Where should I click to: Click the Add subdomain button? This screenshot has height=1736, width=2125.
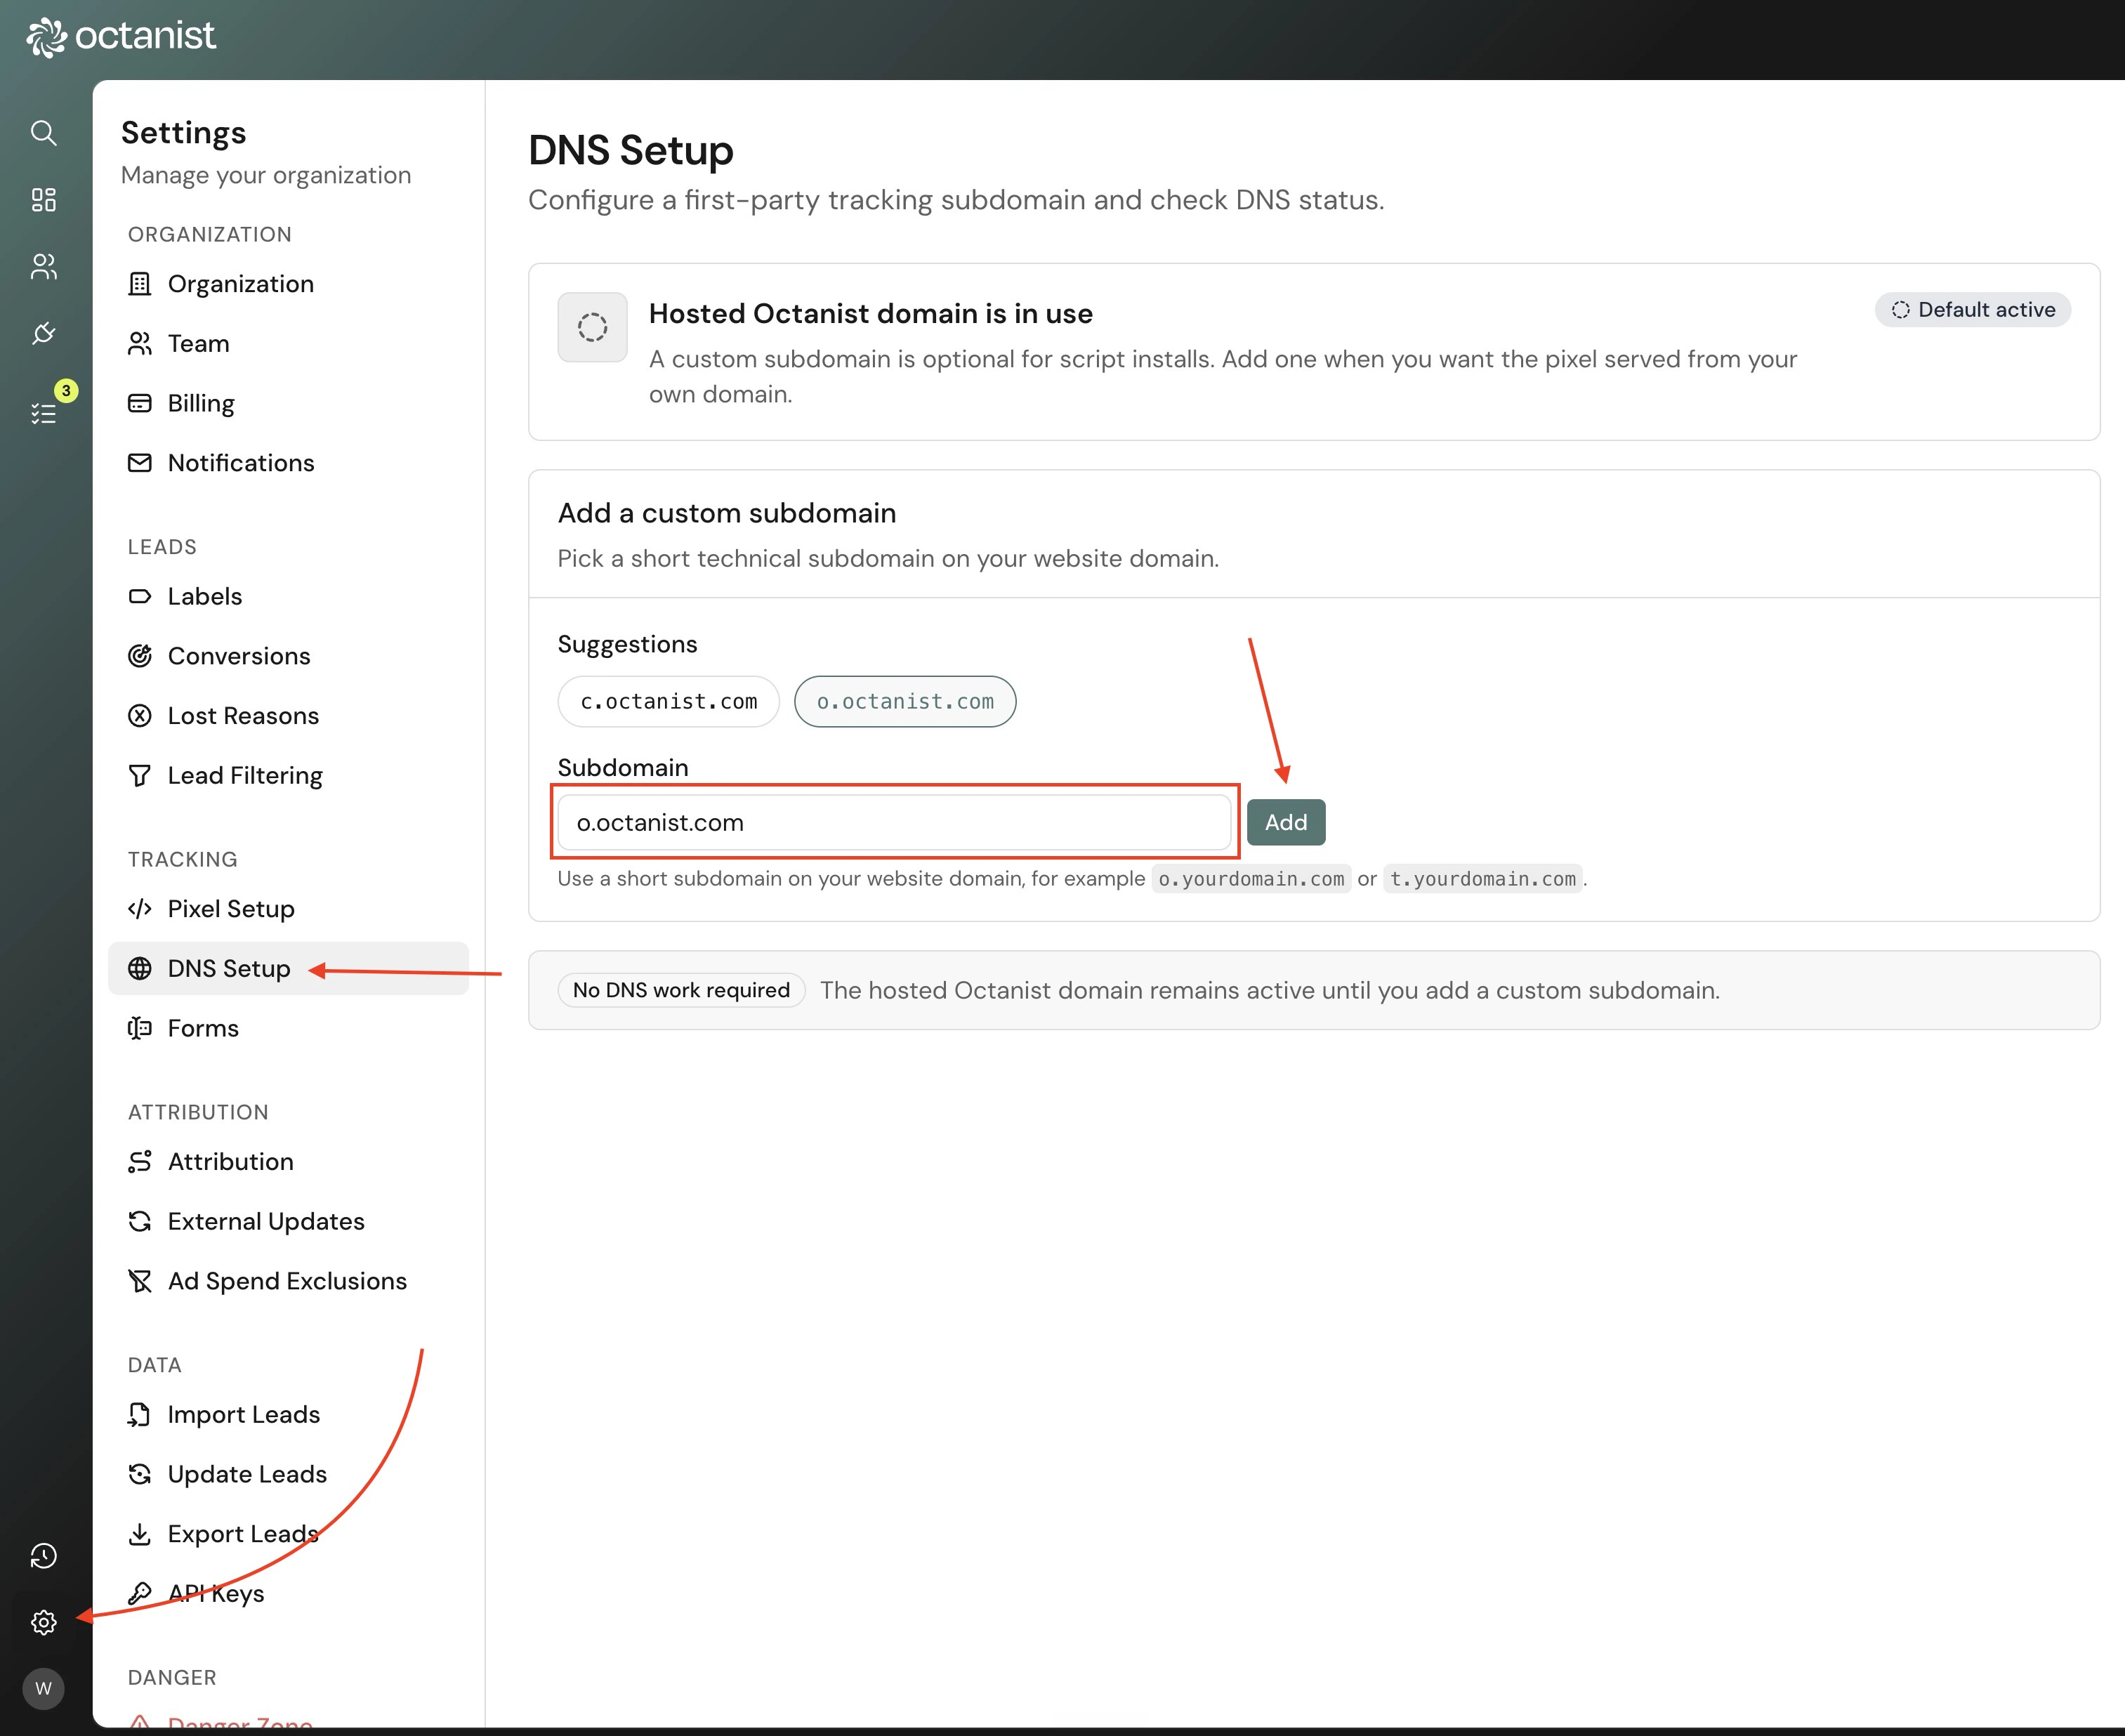point(1286,822)
